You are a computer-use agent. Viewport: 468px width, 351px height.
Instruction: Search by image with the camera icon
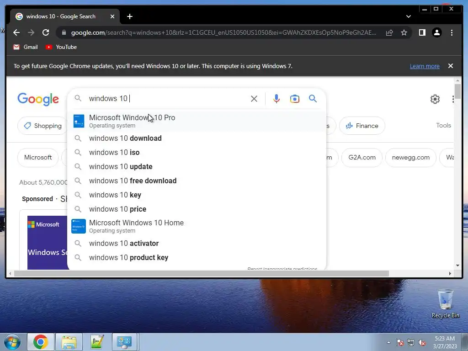(x=295, y=99)
